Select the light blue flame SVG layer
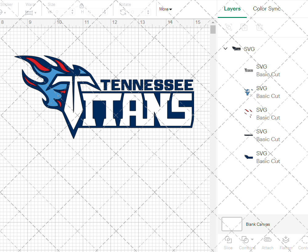The image size is (308, 252). [x=262, y=92]
